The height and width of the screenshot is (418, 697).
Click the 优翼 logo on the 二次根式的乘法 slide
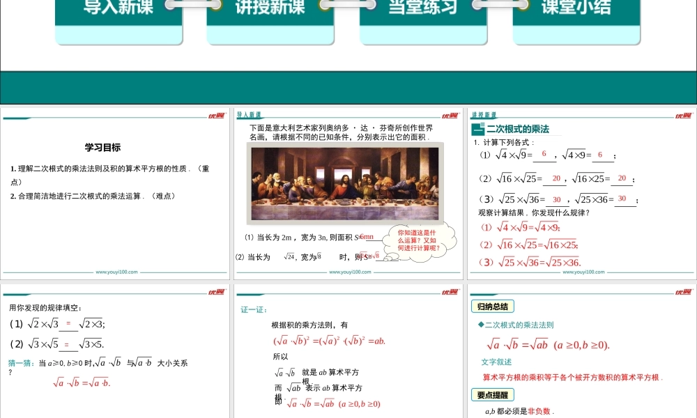click(684, 116)
